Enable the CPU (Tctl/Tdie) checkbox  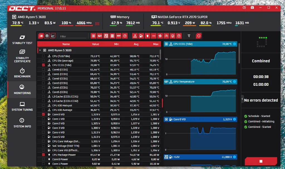point(43,56)
